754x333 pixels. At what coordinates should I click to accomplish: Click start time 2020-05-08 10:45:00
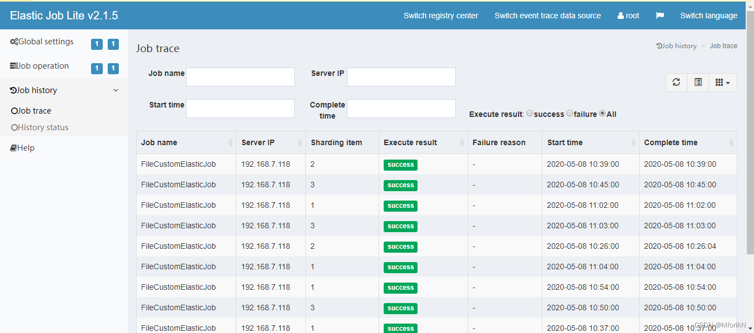tap(583, 185)
